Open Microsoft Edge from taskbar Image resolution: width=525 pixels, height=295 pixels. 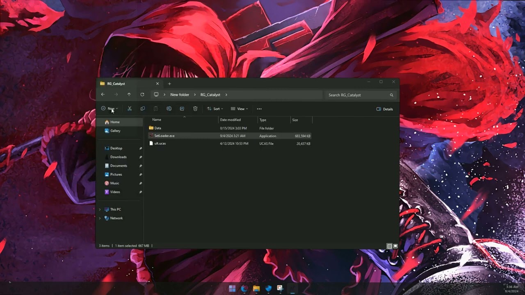click(x=244, y=288)
